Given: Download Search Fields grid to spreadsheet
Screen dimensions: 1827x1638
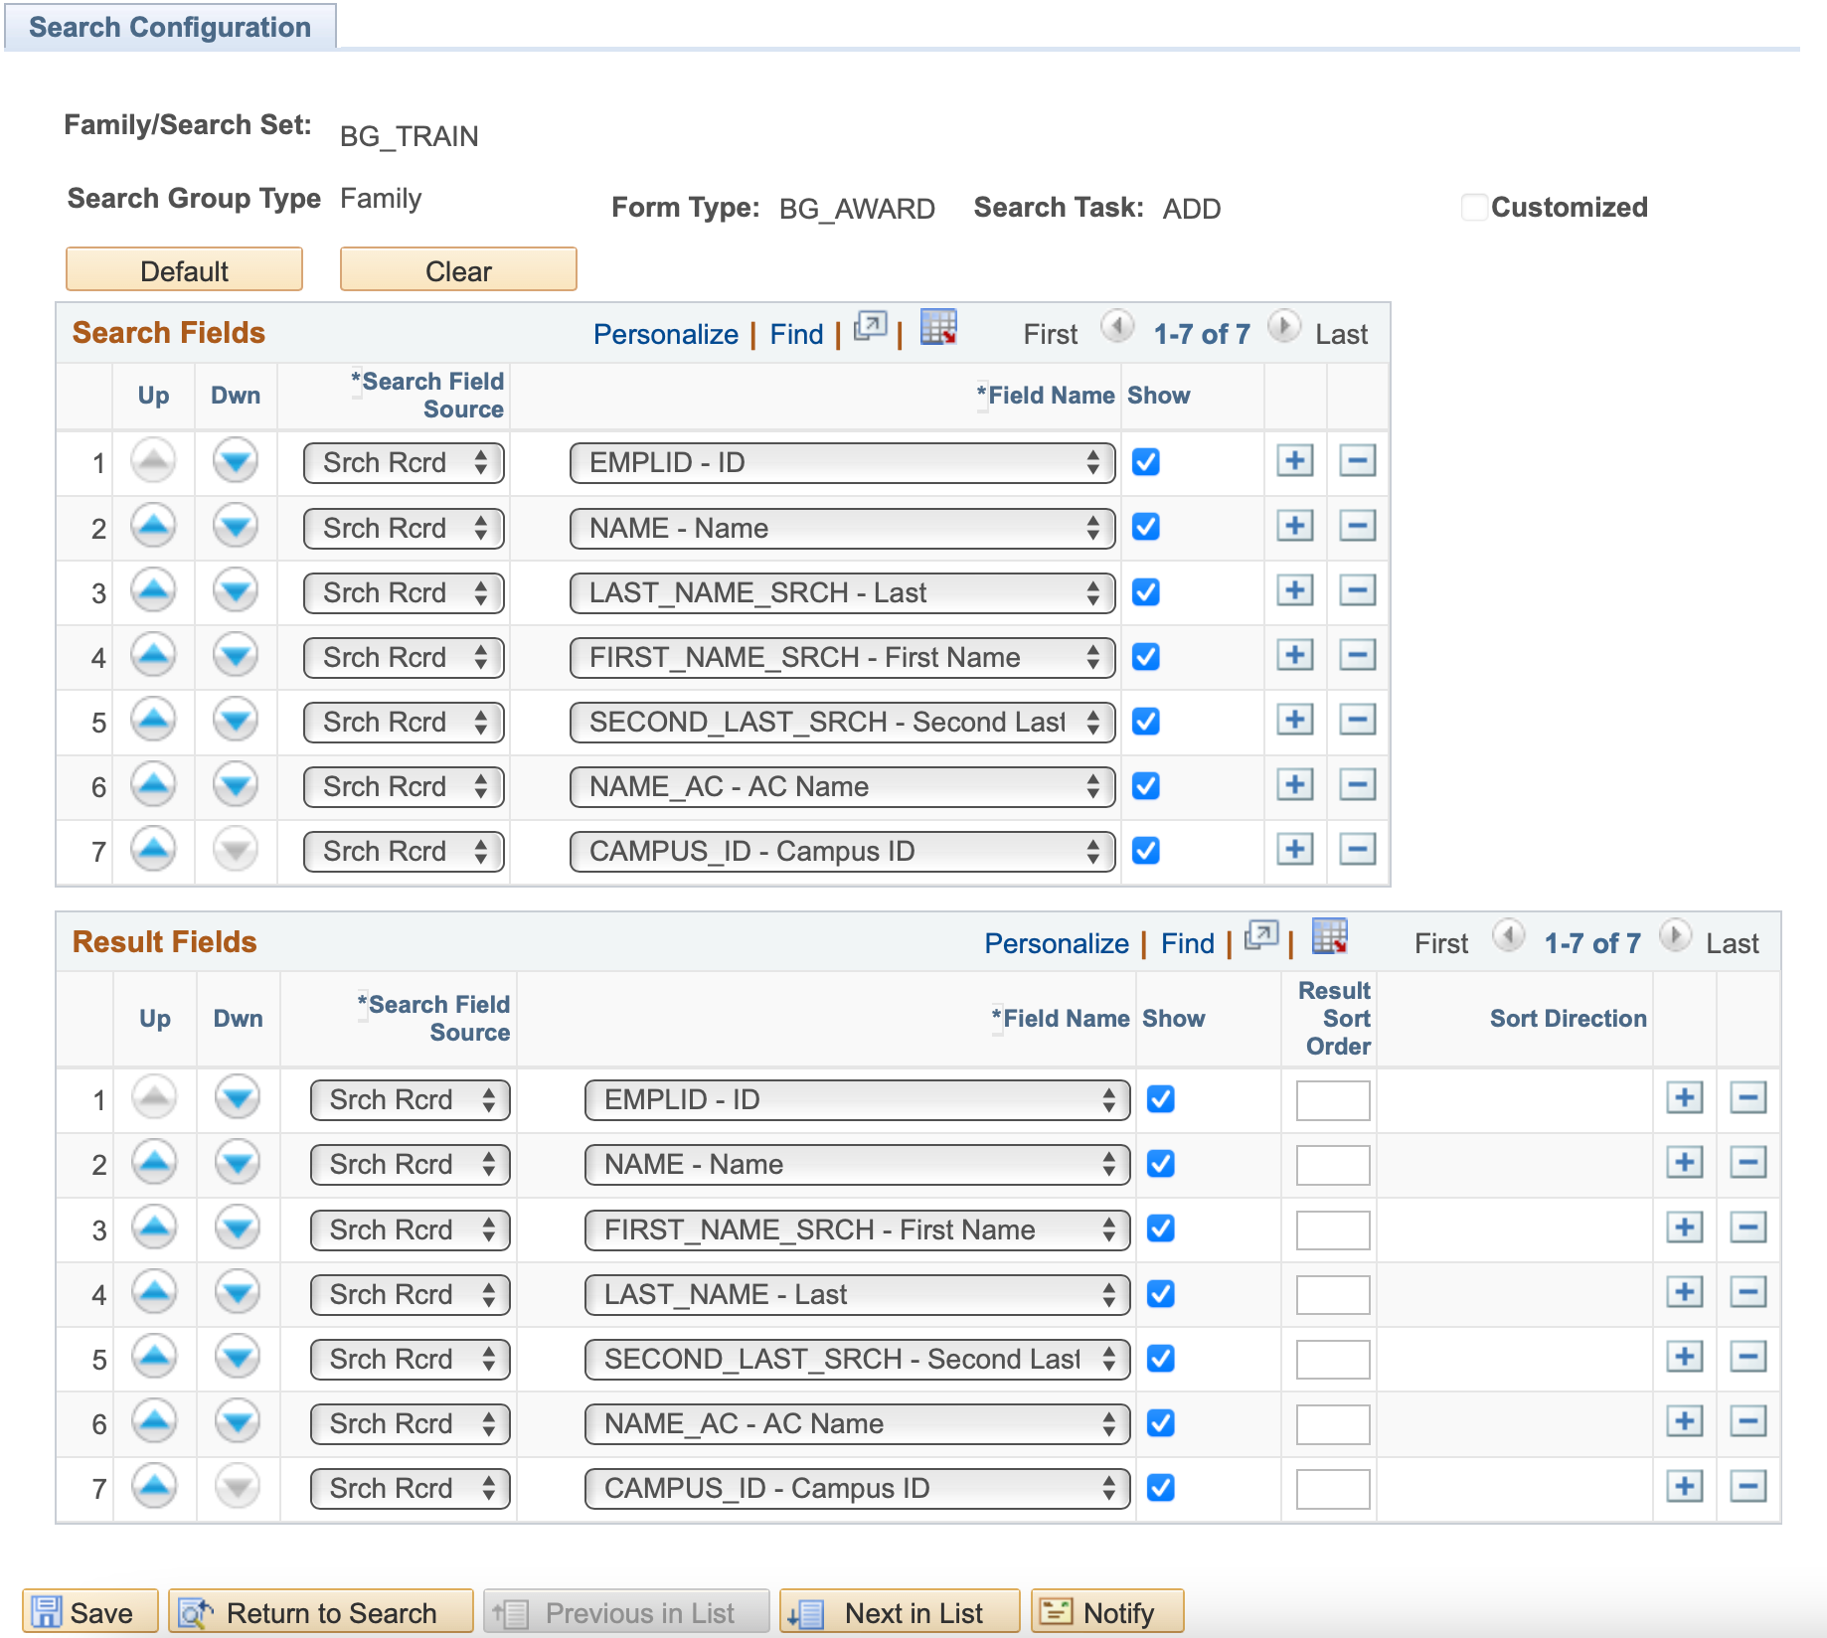Looking at the screenshot, I should pyautogui.click(x=937, y=328).
